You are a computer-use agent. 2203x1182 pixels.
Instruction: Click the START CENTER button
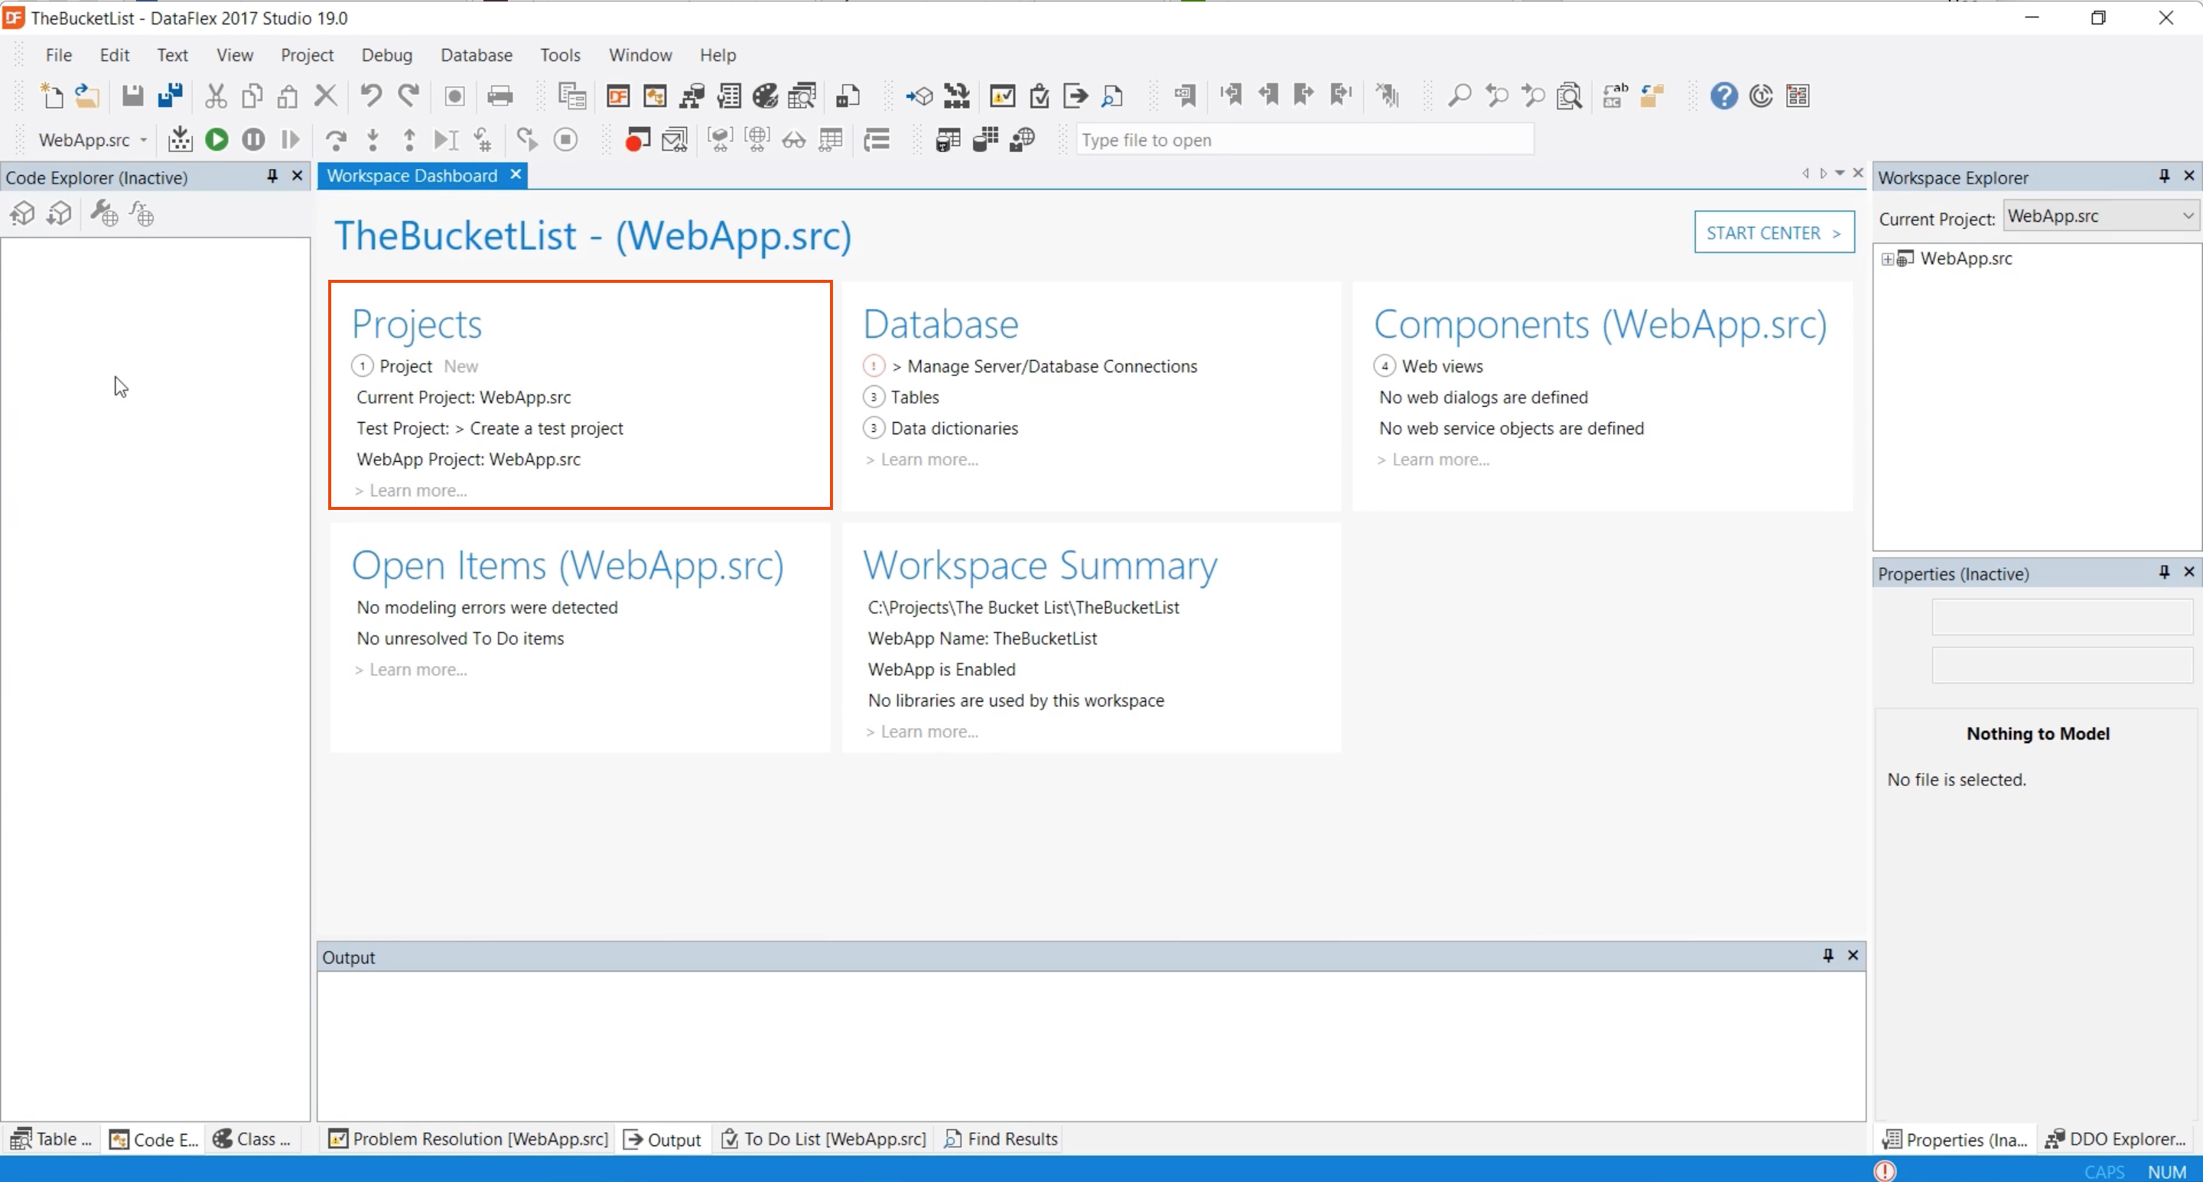coord(1774,232)
